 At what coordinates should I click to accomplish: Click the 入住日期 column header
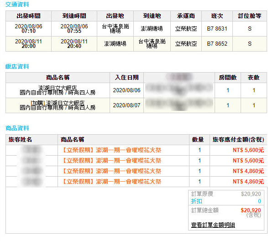(126, 78)
